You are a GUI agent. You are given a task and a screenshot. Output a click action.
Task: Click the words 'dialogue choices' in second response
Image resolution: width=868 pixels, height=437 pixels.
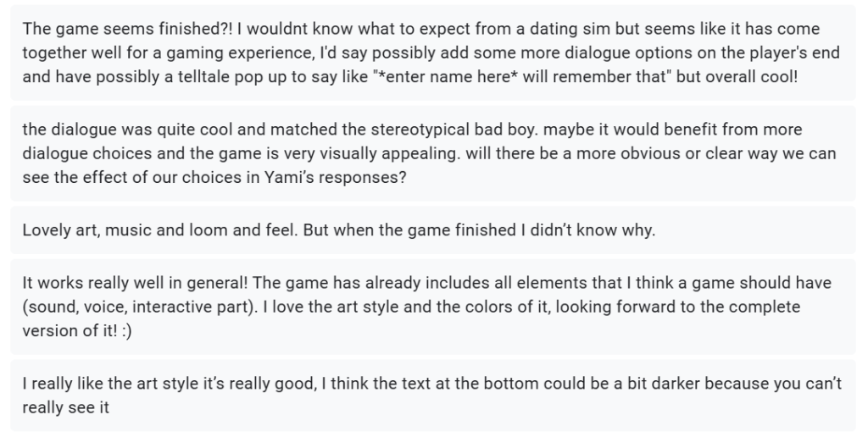pos(87,153)
